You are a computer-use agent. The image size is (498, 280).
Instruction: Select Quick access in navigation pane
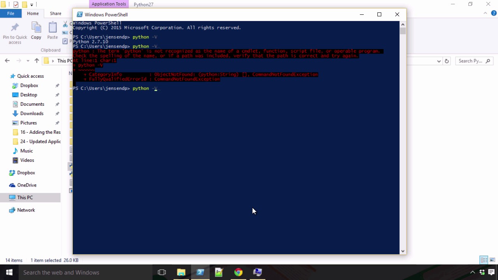[30, 76]
